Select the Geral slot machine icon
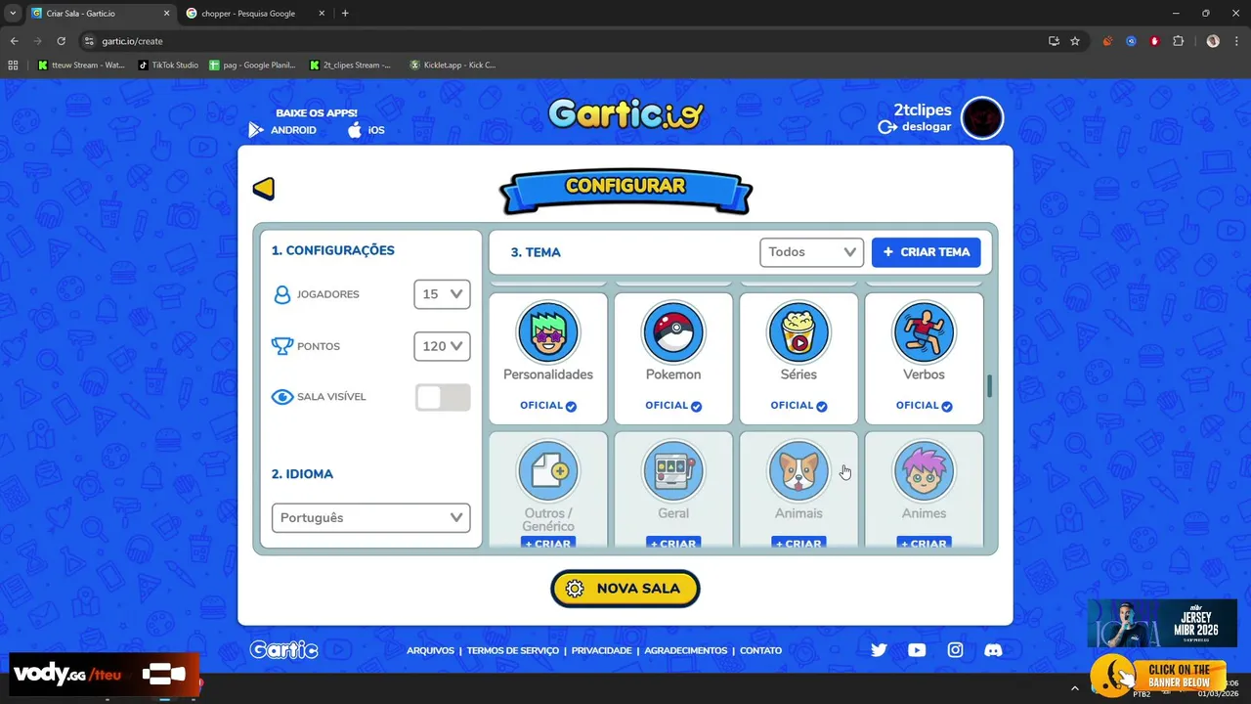This screenshot has height=704, width=1251. coord(673,471)
